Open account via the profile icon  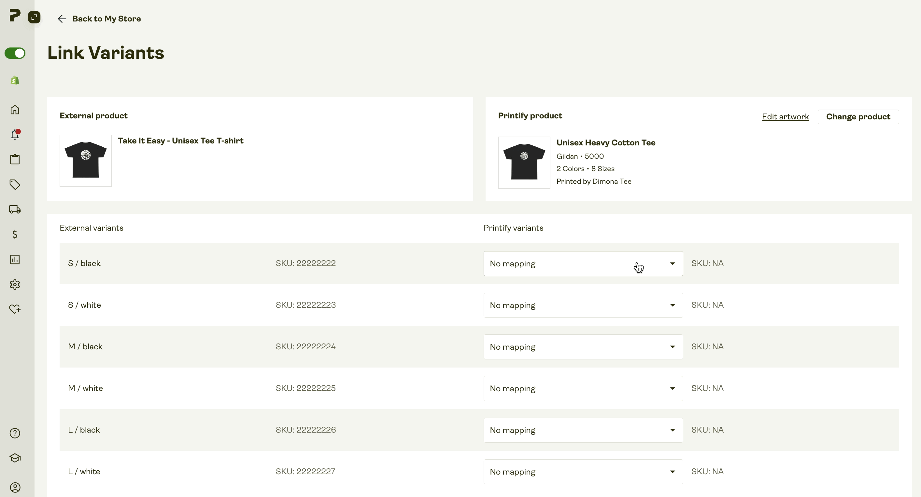click(15, 487)
